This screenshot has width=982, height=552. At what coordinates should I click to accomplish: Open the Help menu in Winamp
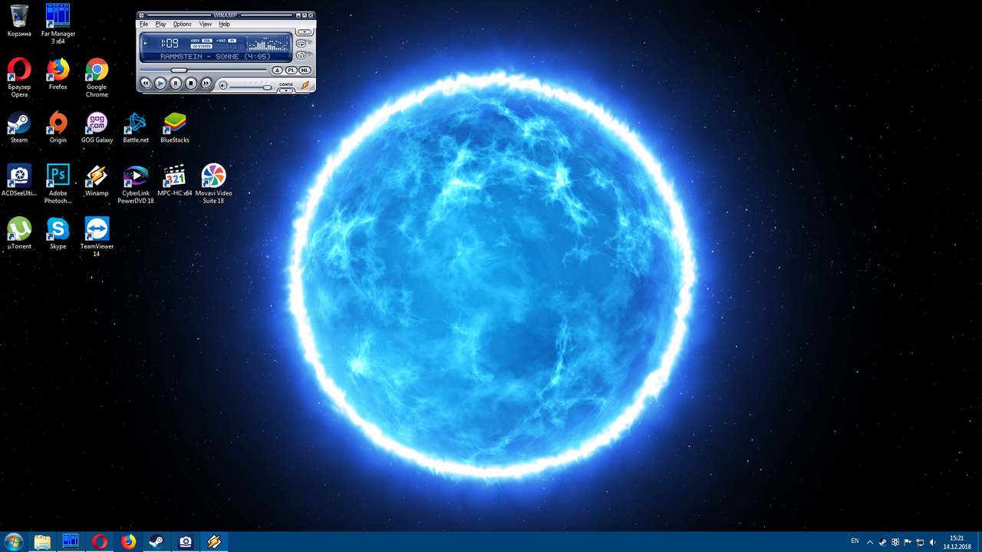(x=224, y=24)
